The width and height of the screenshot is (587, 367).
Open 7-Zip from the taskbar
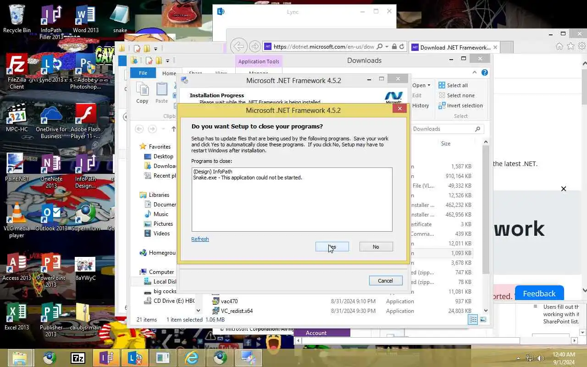pos(78,358)
